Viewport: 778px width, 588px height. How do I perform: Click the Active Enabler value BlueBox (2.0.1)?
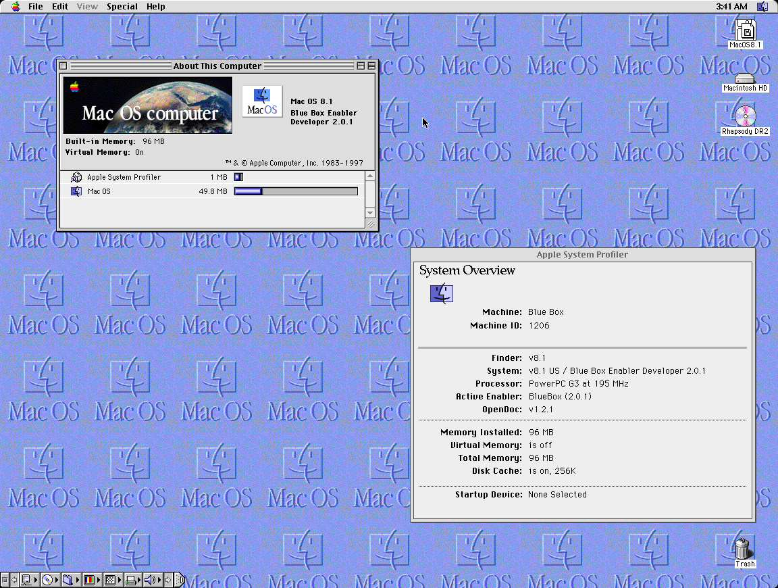point(560,396)
